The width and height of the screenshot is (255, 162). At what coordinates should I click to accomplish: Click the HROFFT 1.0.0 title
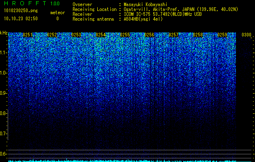click(x=32, y=3)
